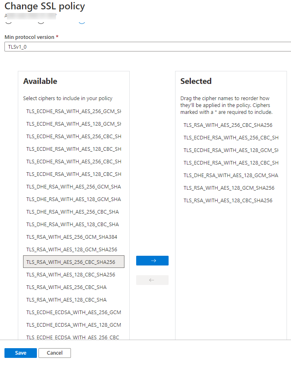Select TLS_RSA_WITH_AES_256_GCM_SHA384 cipher
This screenshot has height=366, width=291.
point(72,237)
